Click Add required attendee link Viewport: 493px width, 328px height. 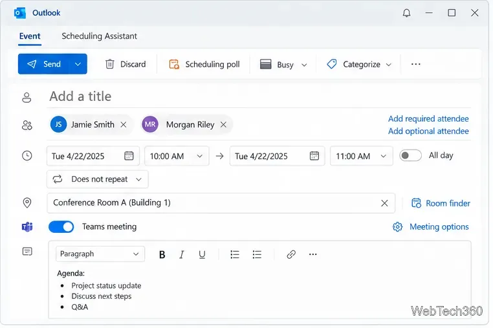428,119
